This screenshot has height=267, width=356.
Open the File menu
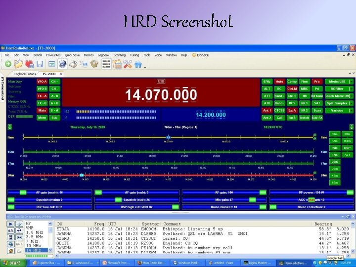coord(7,55)
